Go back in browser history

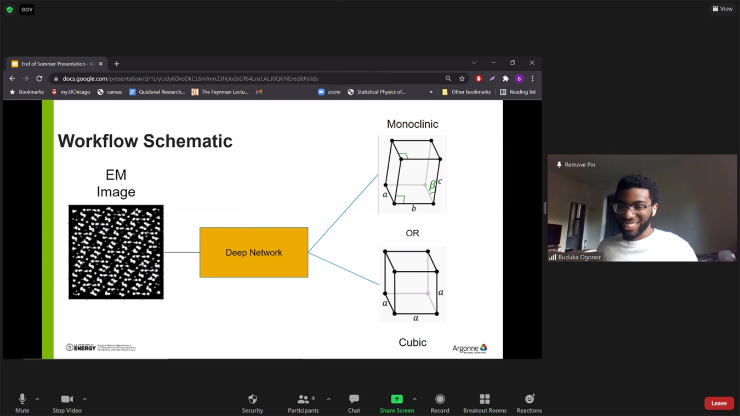12,78
